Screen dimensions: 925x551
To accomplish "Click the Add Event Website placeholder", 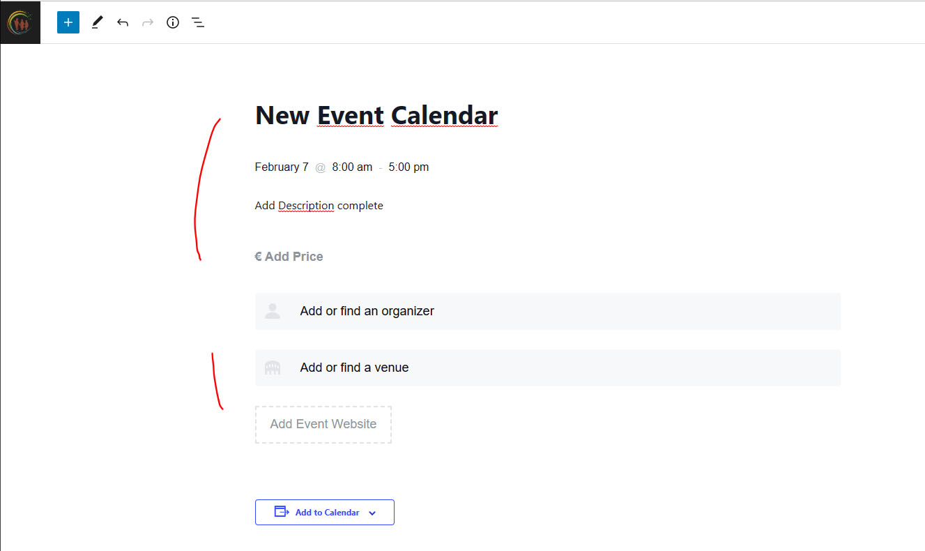I will tap(323, 424).
